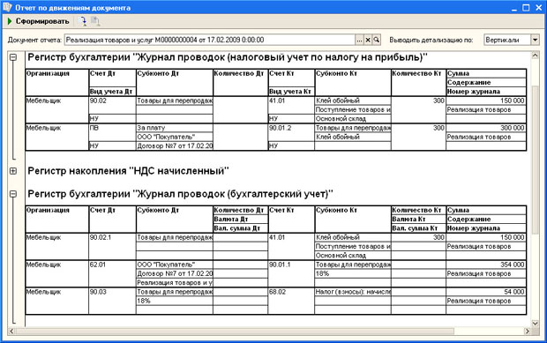Expand the НДС начисленный register section
The height and width of the screenshot is (343, 547).
tap(13, 171)
